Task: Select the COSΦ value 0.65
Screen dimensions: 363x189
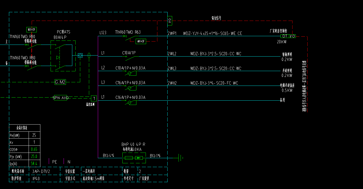Action: 34,149
